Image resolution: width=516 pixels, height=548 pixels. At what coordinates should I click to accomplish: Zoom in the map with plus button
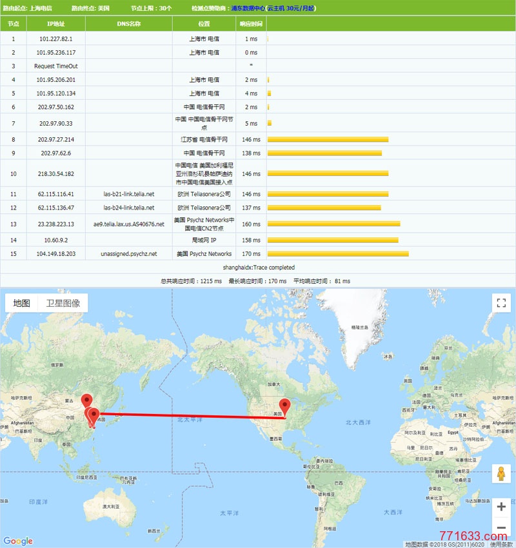pyautogui.click(x=501, y=506)
